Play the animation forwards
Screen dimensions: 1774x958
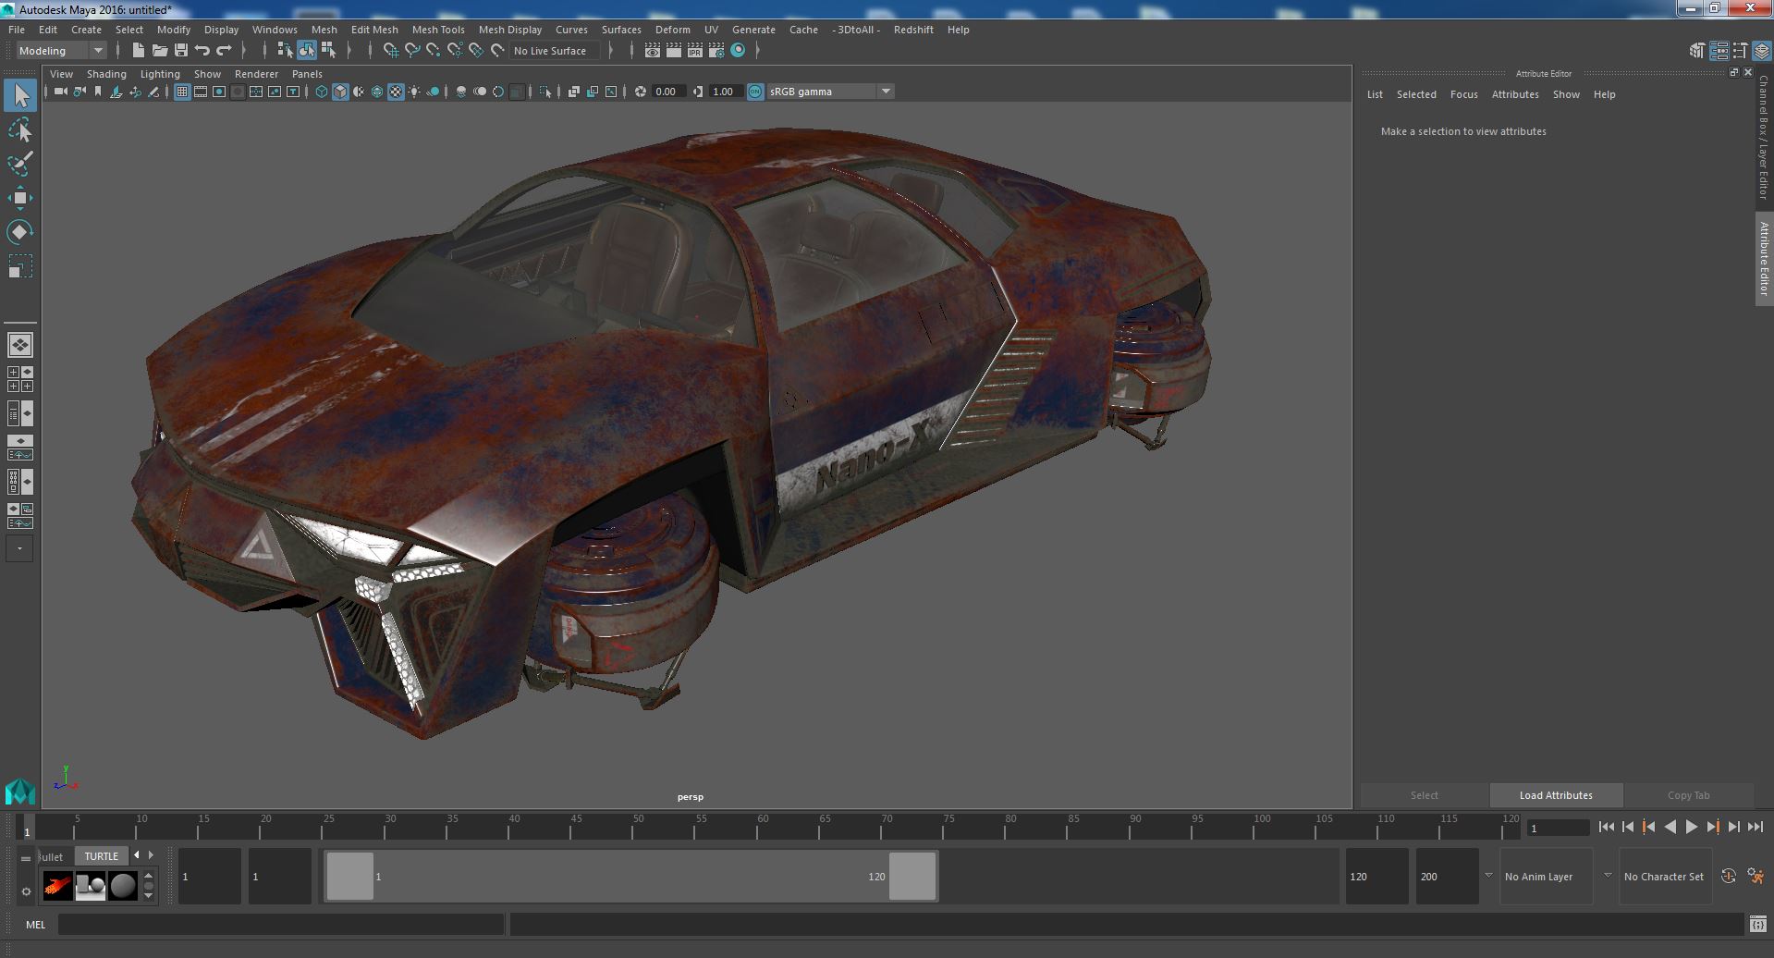[x=1691, y=828]
